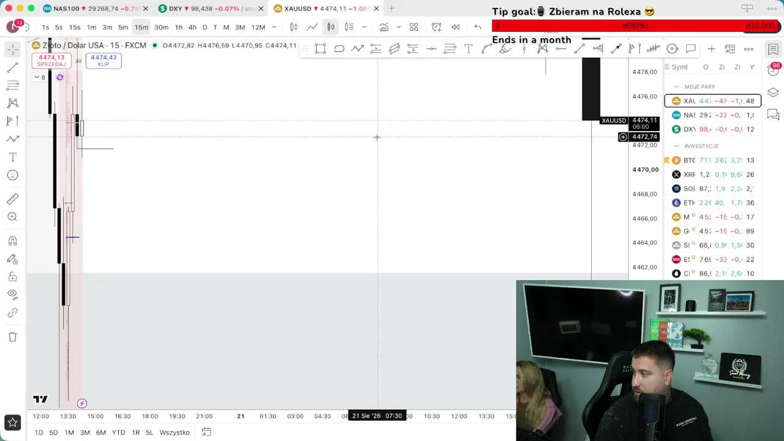
Task: Select the rounded shape tool in floating toolbar
Action: click(x=339, y=49)
